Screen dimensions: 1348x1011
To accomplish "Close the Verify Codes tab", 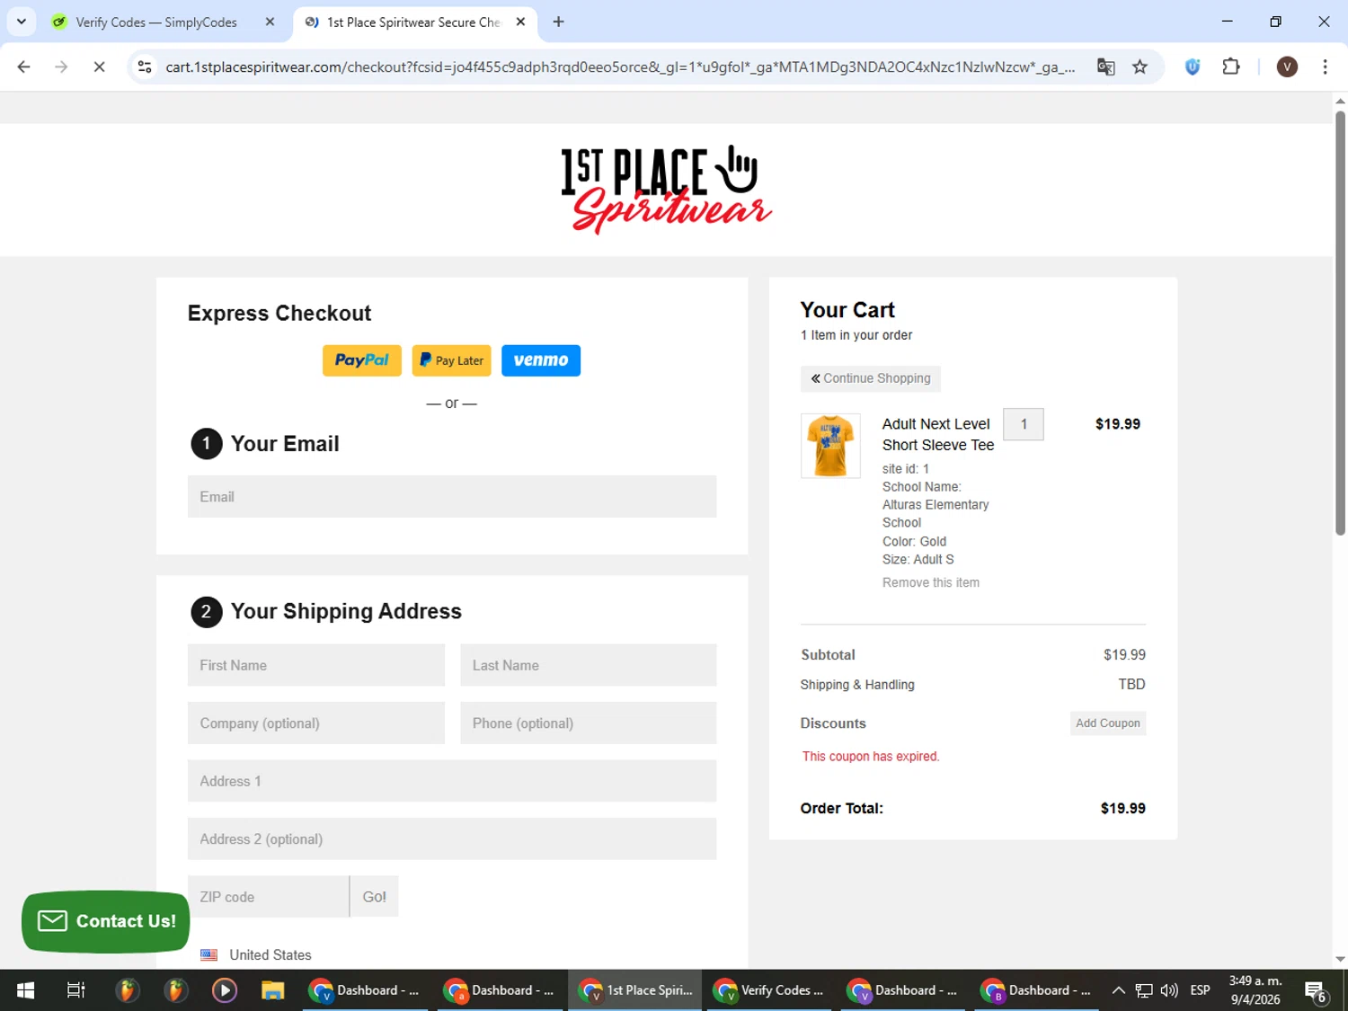I will pyautogui.click(x=270, y=22).
